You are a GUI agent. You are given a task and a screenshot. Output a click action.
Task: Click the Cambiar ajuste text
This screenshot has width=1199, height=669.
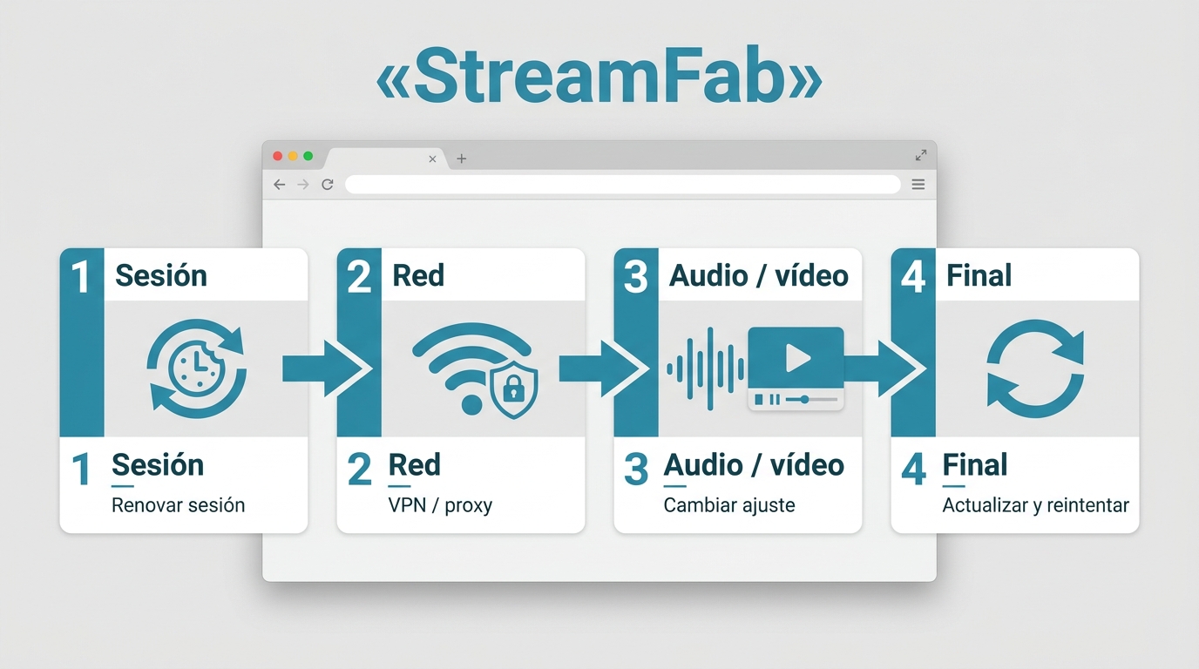(x=729, y=505)
